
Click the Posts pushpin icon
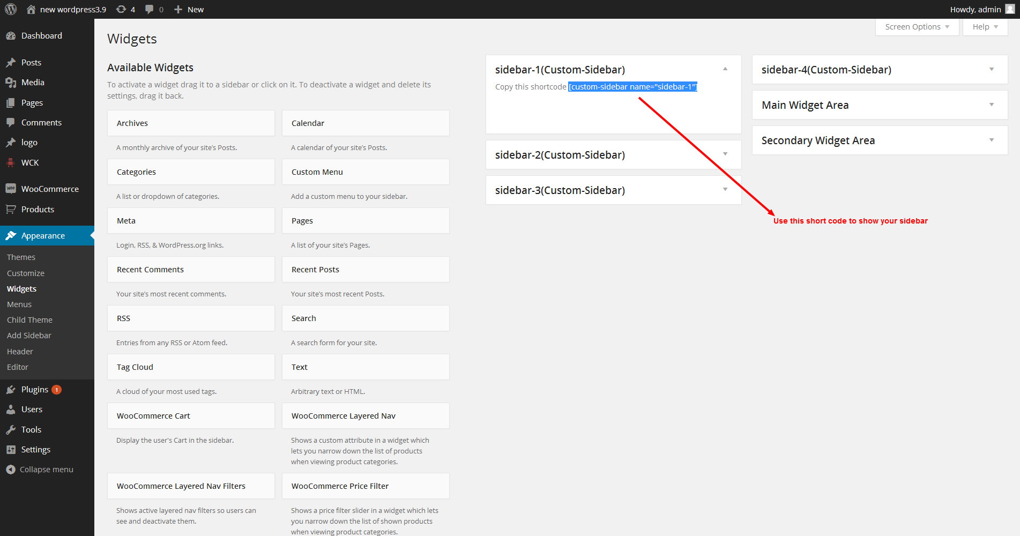click(x=11, y=63)
